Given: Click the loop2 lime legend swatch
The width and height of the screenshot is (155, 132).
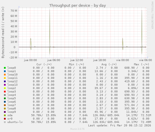Looking at the screenshot, I should click(5, 88).
